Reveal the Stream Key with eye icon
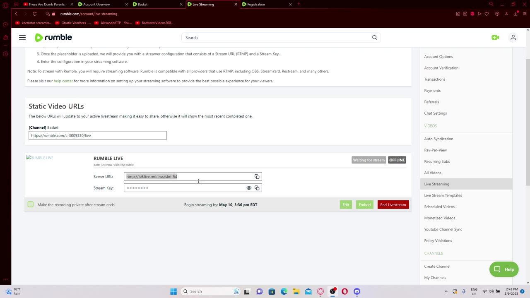530x298 pixels. pos(249,188)
